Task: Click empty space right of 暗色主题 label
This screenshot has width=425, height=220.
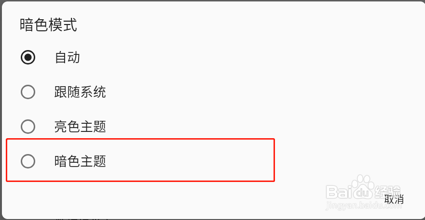Action: click(x=193, y=161)
